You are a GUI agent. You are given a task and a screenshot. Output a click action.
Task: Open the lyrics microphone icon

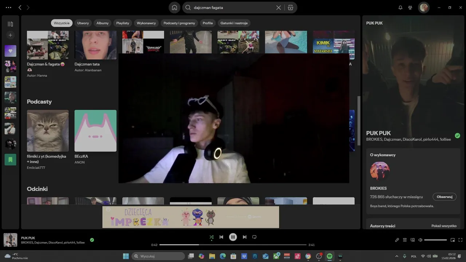point(397,240)
